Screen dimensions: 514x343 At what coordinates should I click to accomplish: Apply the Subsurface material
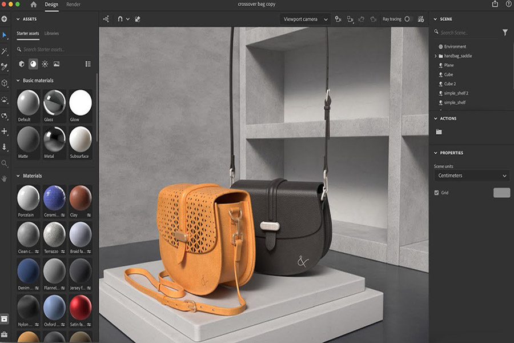pyautogui.click(x=81, y=142)
